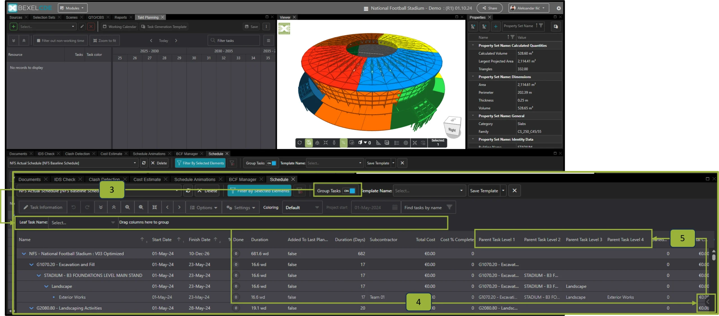719x316 pixels.
Task: Click the refresh icon beside the Delete button in the small Schedule panel
Action: click(144, 163)
